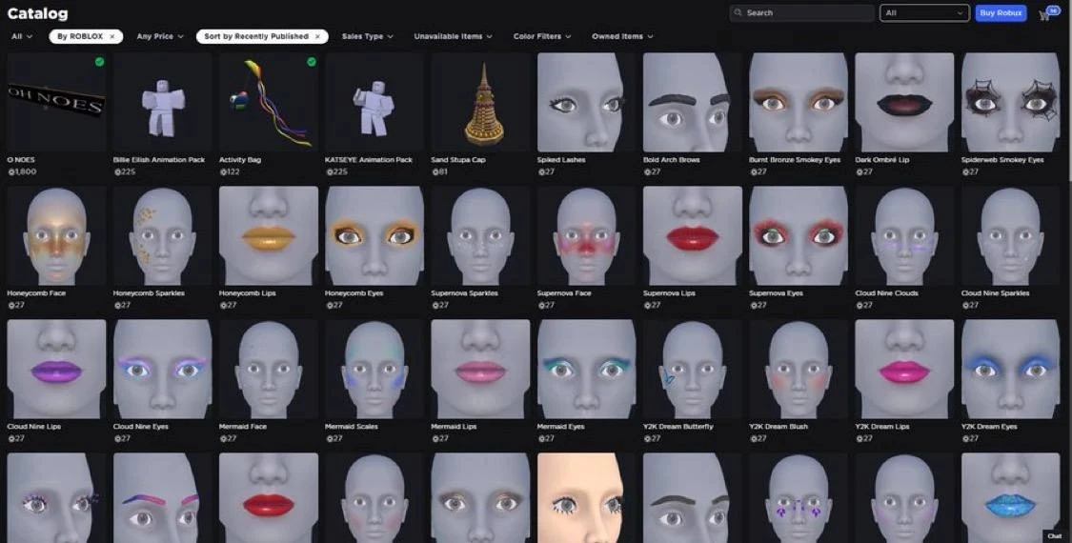Image resolution: width=1072 pixels, height=543 pixels.
Task: Open the Honeycomb Eyes thumbnail
Action: point(374,235)
